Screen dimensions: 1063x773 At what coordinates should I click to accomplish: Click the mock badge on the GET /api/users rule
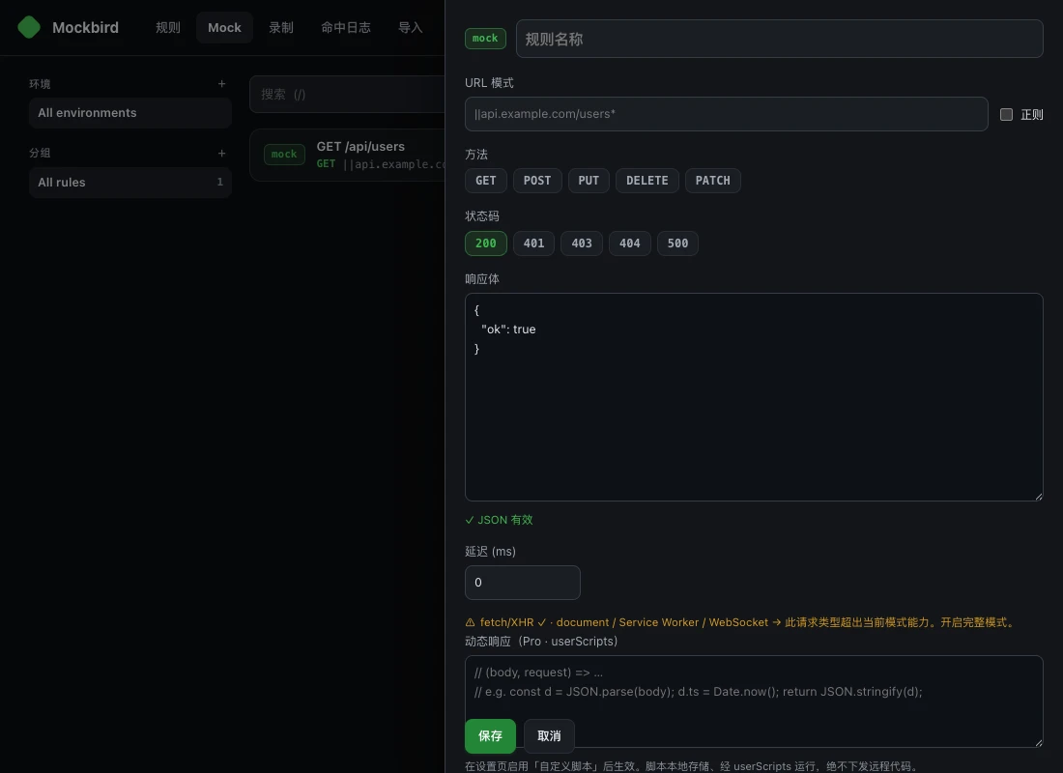tap(284, 154)
